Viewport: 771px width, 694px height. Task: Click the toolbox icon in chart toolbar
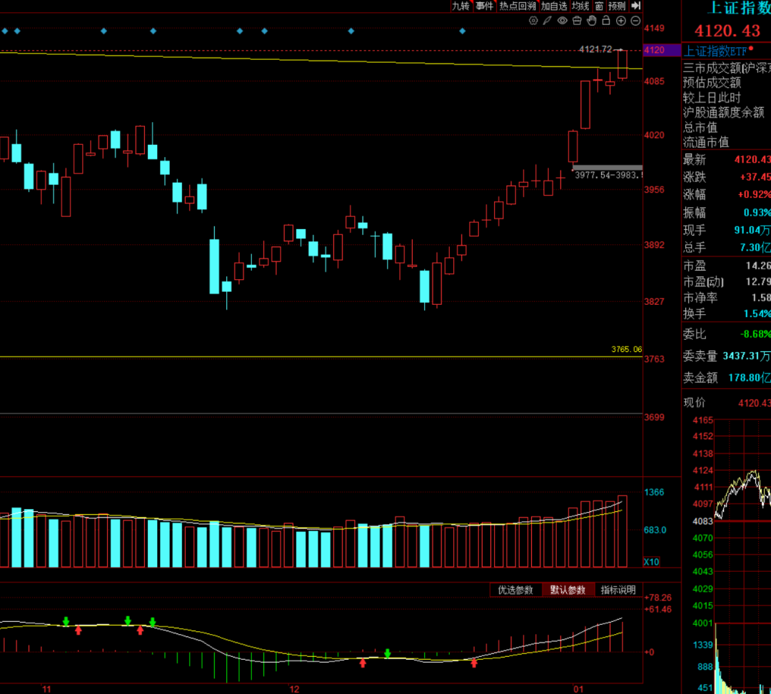coord(577,21)
